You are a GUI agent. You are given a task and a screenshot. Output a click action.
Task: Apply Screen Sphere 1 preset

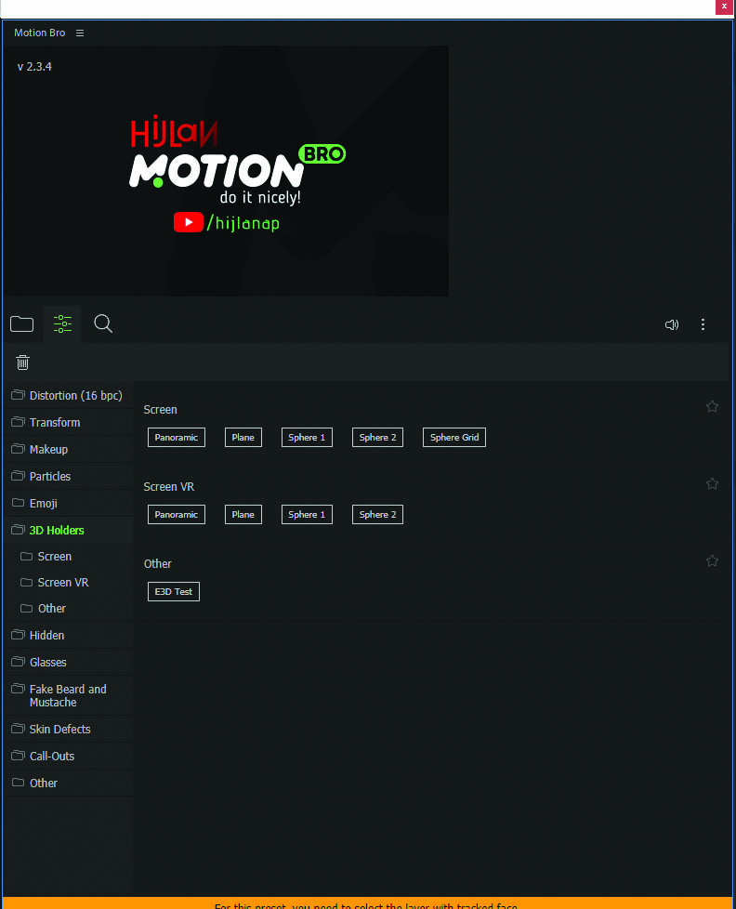[x=307, y=437]
